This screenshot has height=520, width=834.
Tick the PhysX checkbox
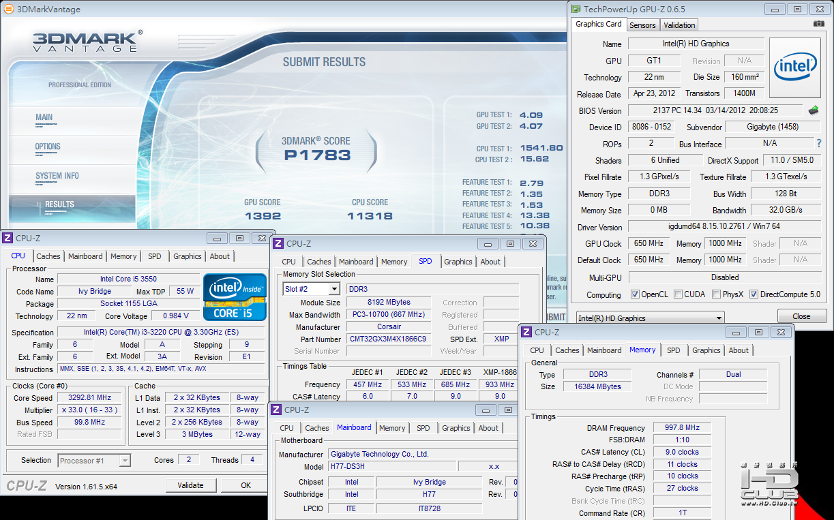click(x=716, y=294)
